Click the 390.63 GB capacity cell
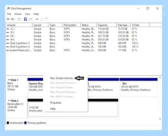 [x=103, y=39]
